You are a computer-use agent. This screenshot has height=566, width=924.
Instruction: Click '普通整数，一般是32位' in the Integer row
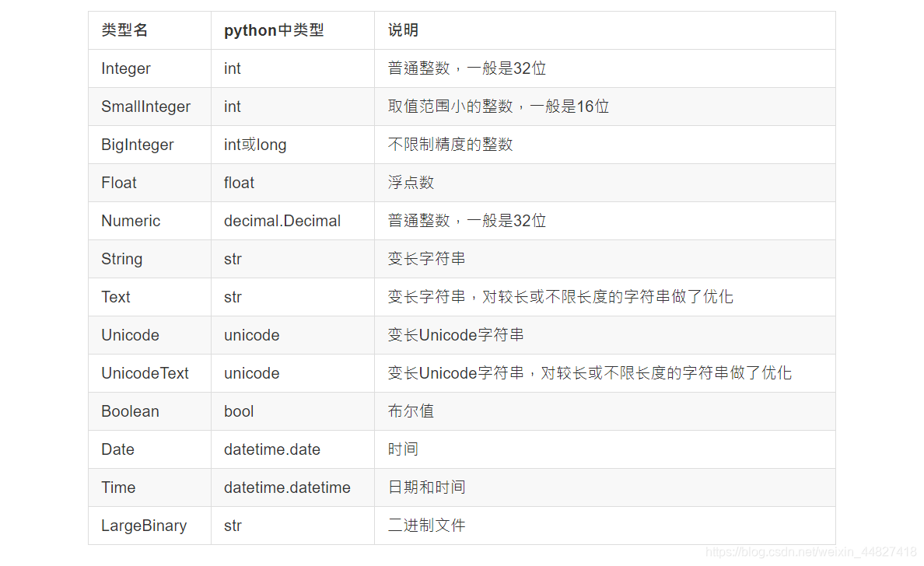point(467,68)
